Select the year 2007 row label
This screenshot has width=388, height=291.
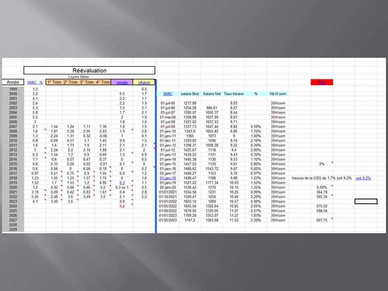tap(13, 127)
